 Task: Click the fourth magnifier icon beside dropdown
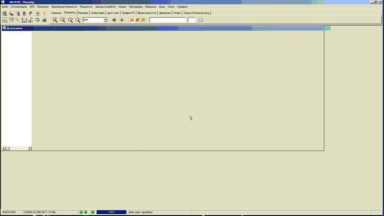pyautogui.click(x=78, y=20)
